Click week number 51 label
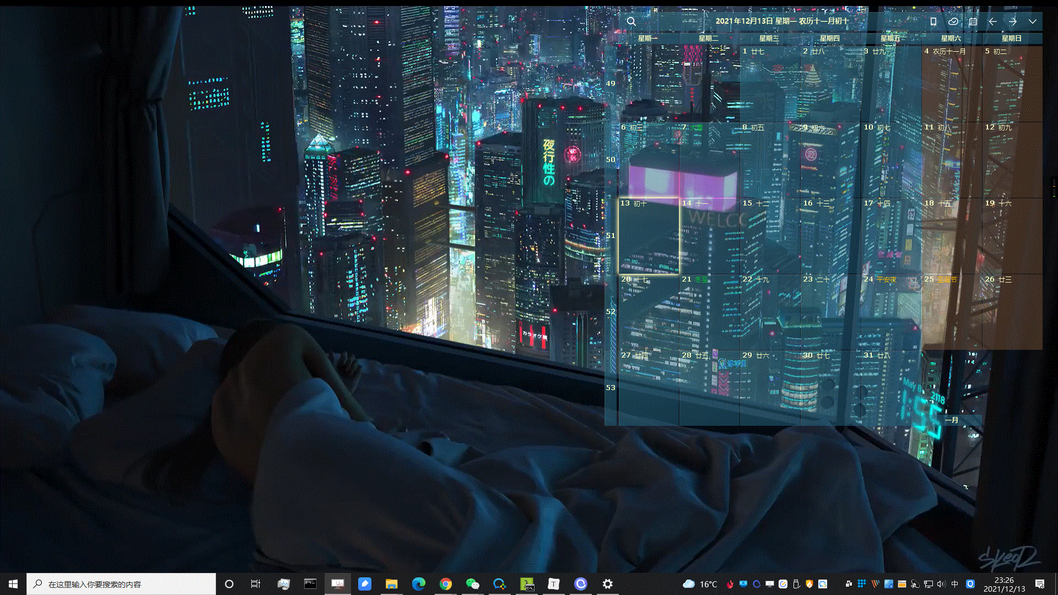This screenshot has width=1058, height=595. click(x=611, y=235)
